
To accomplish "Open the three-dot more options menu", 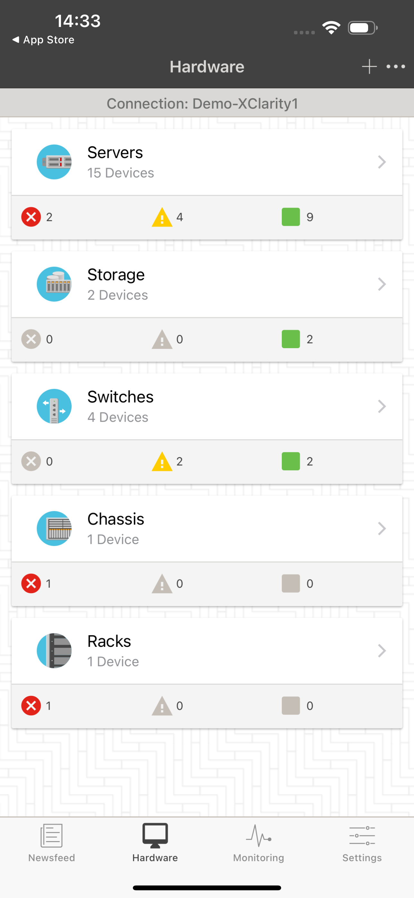I will 395,66.
